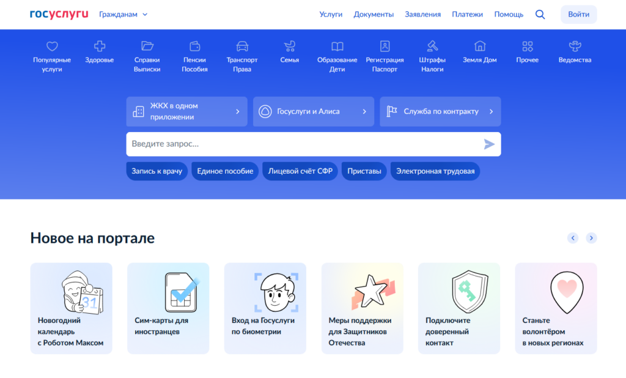
Task: Expand the Служба по контракту chevron
Action: point(491,111)
